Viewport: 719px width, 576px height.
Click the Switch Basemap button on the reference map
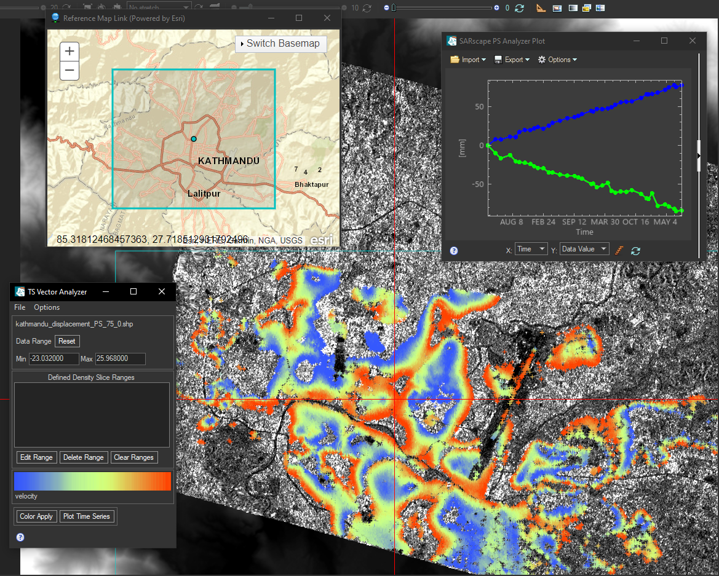280,44
